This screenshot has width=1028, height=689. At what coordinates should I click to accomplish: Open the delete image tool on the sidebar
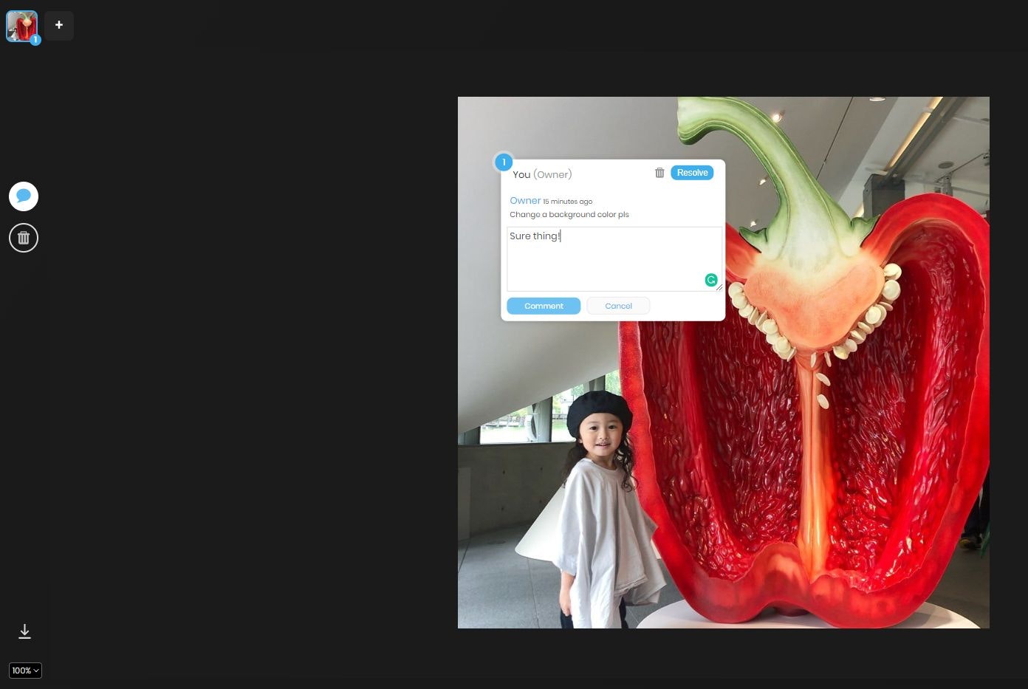click(x=23, y=237)
